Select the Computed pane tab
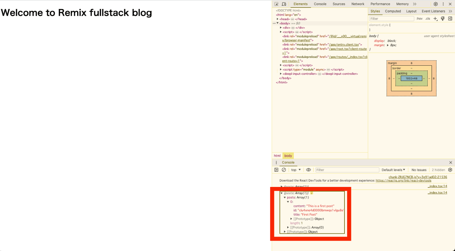This screenshot has width=455, height=251. pyautogui.click(x=393, y=11)
